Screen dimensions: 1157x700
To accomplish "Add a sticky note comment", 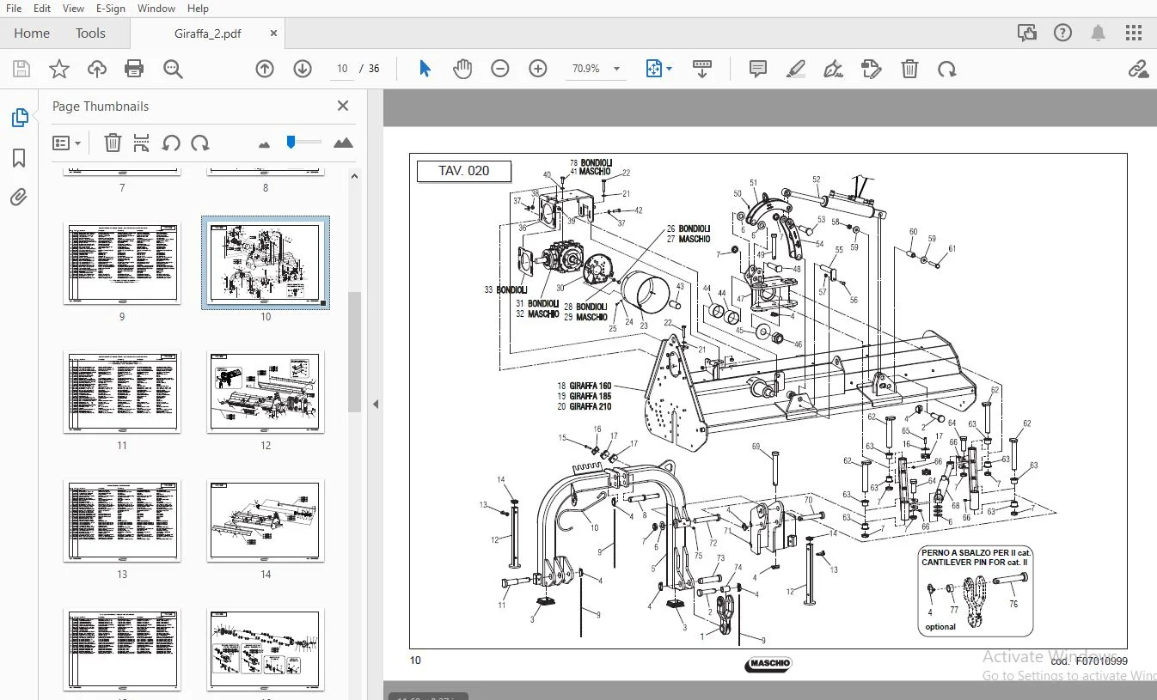I will (x=757, y=69).
